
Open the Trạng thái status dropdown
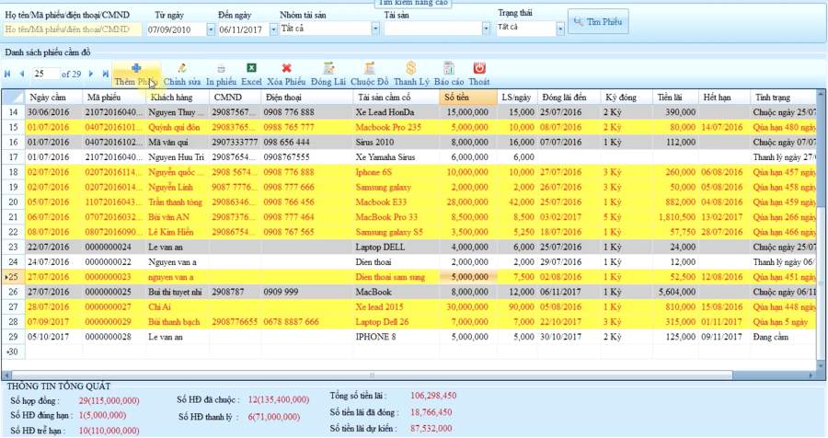[x=560, y=29]
